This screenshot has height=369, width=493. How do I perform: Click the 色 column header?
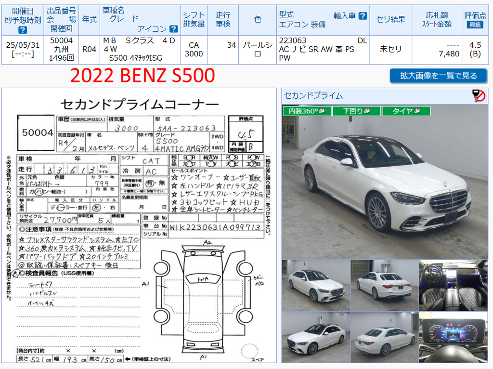(258, 20)
